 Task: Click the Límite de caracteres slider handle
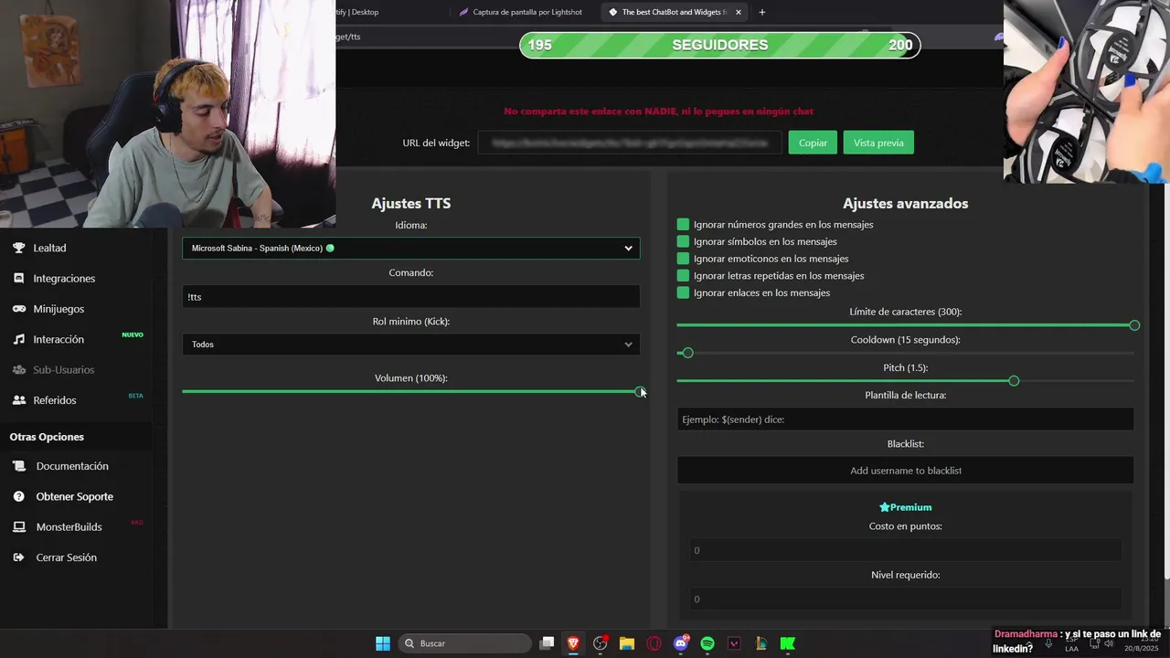coord(1134,325)
